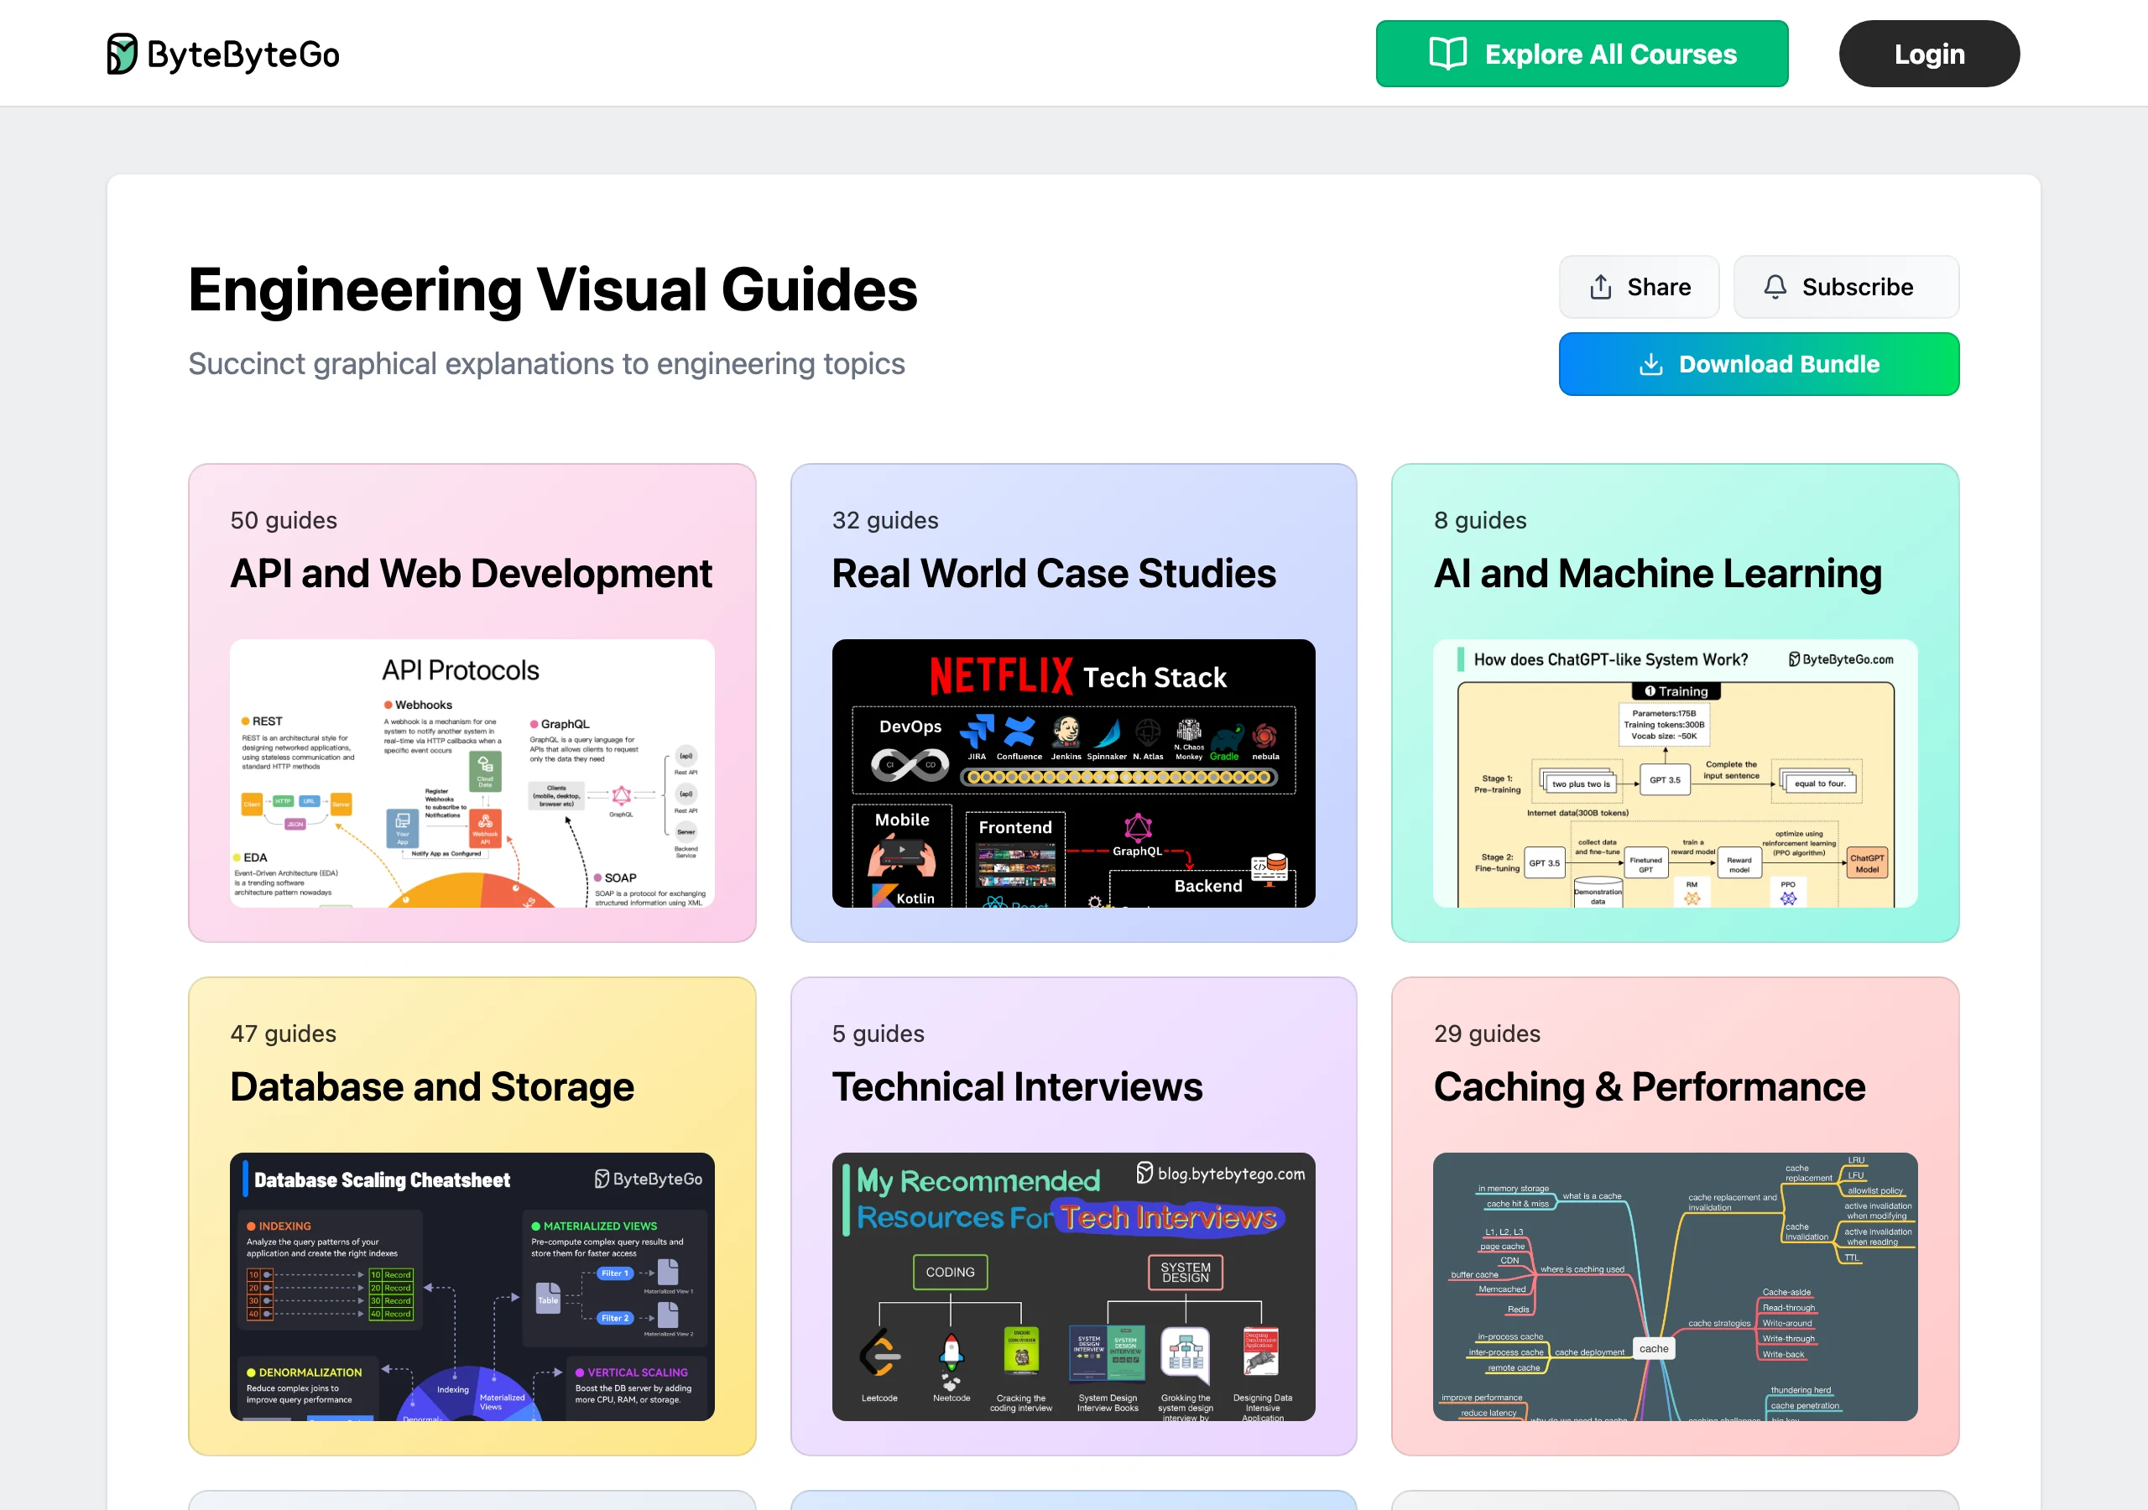Click the '50 guides' label

(x=284, y=520)
